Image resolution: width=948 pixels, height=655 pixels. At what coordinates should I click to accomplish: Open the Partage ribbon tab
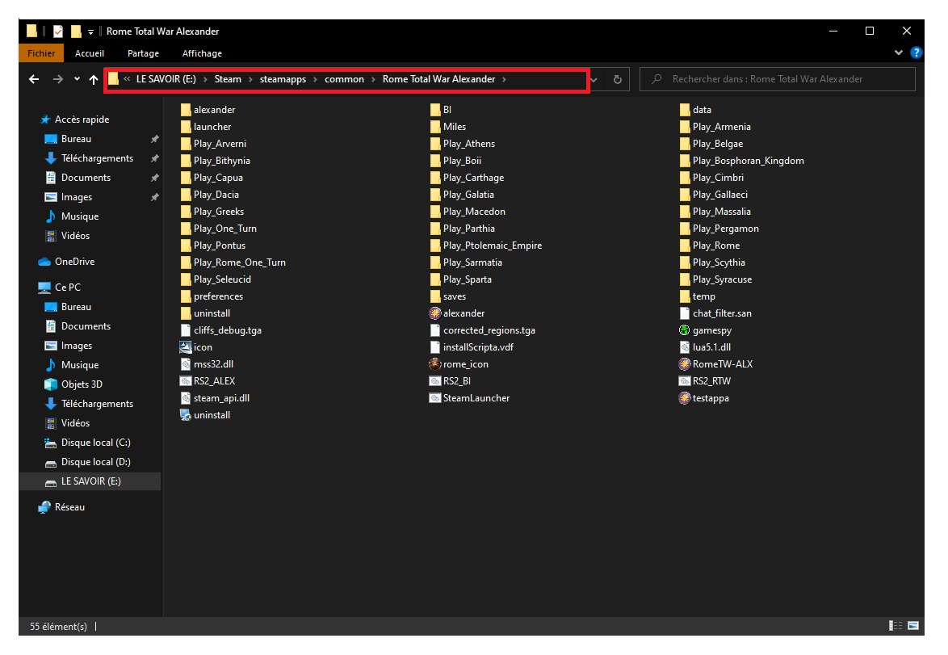click(x=143, y=53)
